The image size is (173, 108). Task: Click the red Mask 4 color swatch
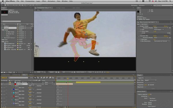(x=14, y=96)
